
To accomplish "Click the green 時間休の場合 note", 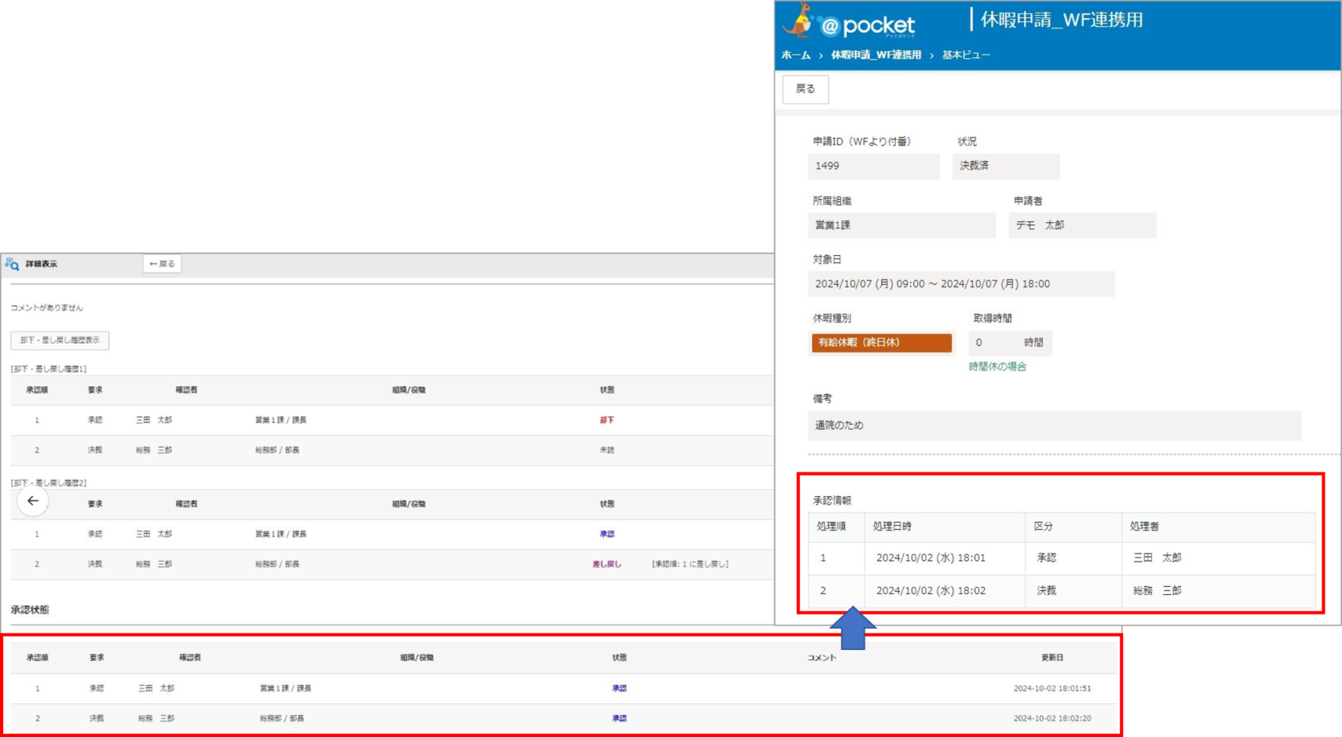I will (x=997, y=367).
